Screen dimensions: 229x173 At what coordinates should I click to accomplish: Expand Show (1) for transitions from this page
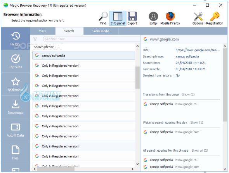pyautogui.click(x=188, y=95)
